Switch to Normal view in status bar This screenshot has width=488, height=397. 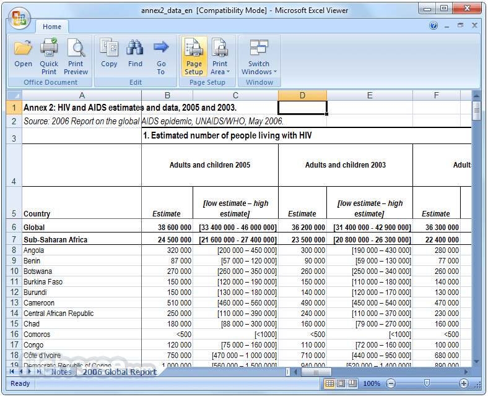(329, 383)
